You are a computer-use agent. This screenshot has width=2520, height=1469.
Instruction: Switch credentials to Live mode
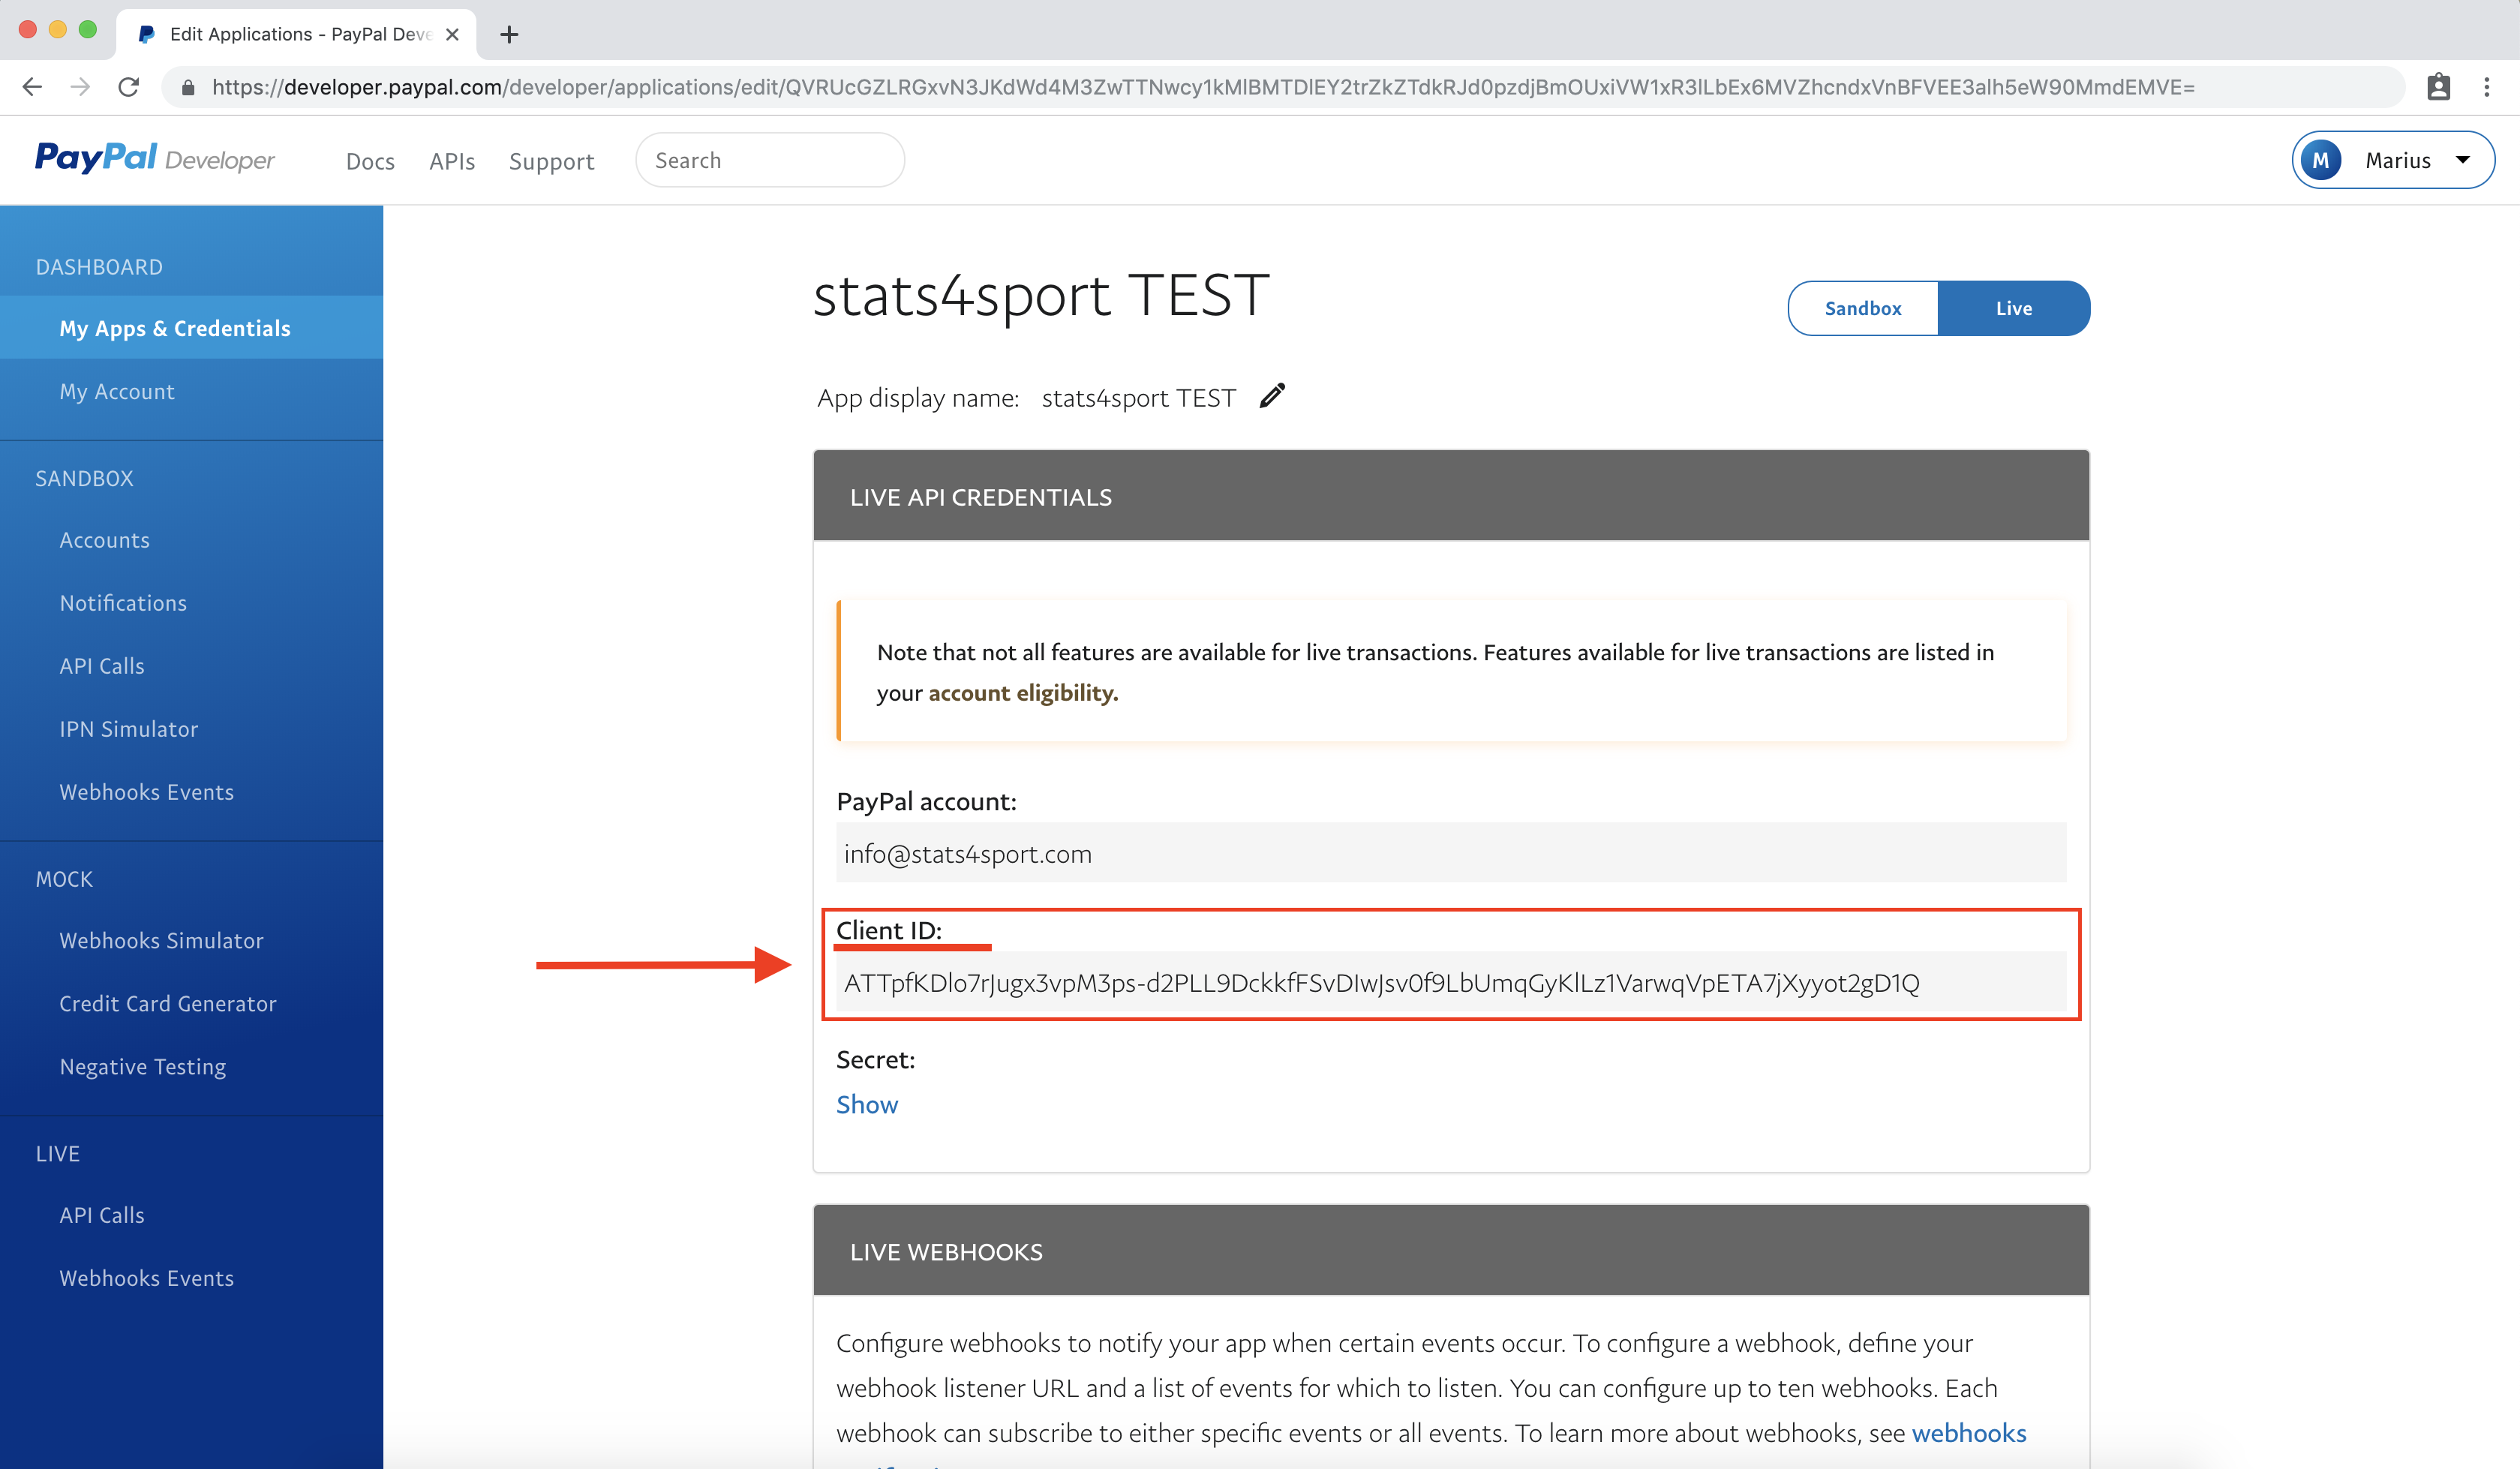click(x=2013, y=308)
